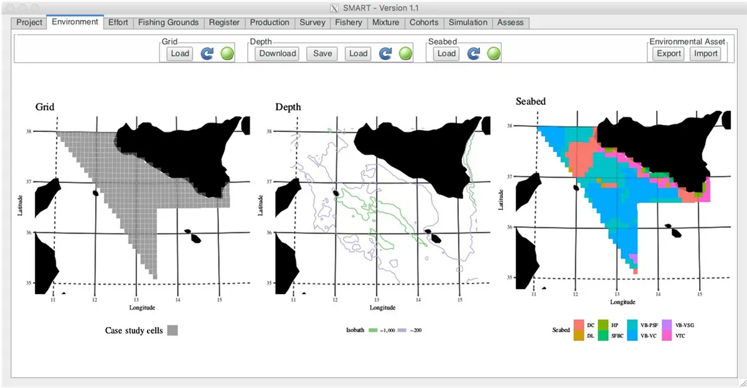Click 'Latitude' axis label of Depth plot

coord(261,207)
